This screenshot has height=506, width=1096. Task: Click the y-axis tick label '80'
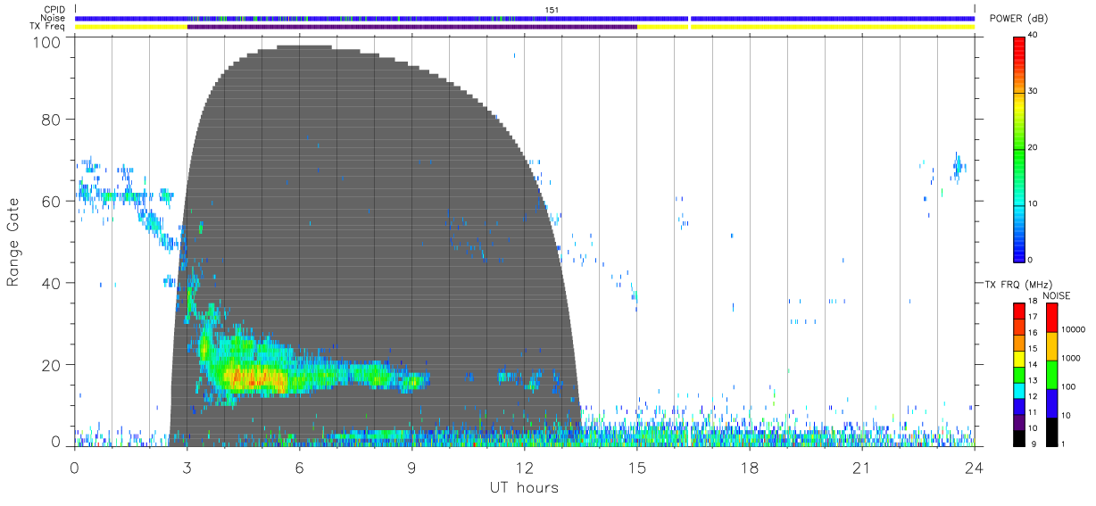(52, 120)
